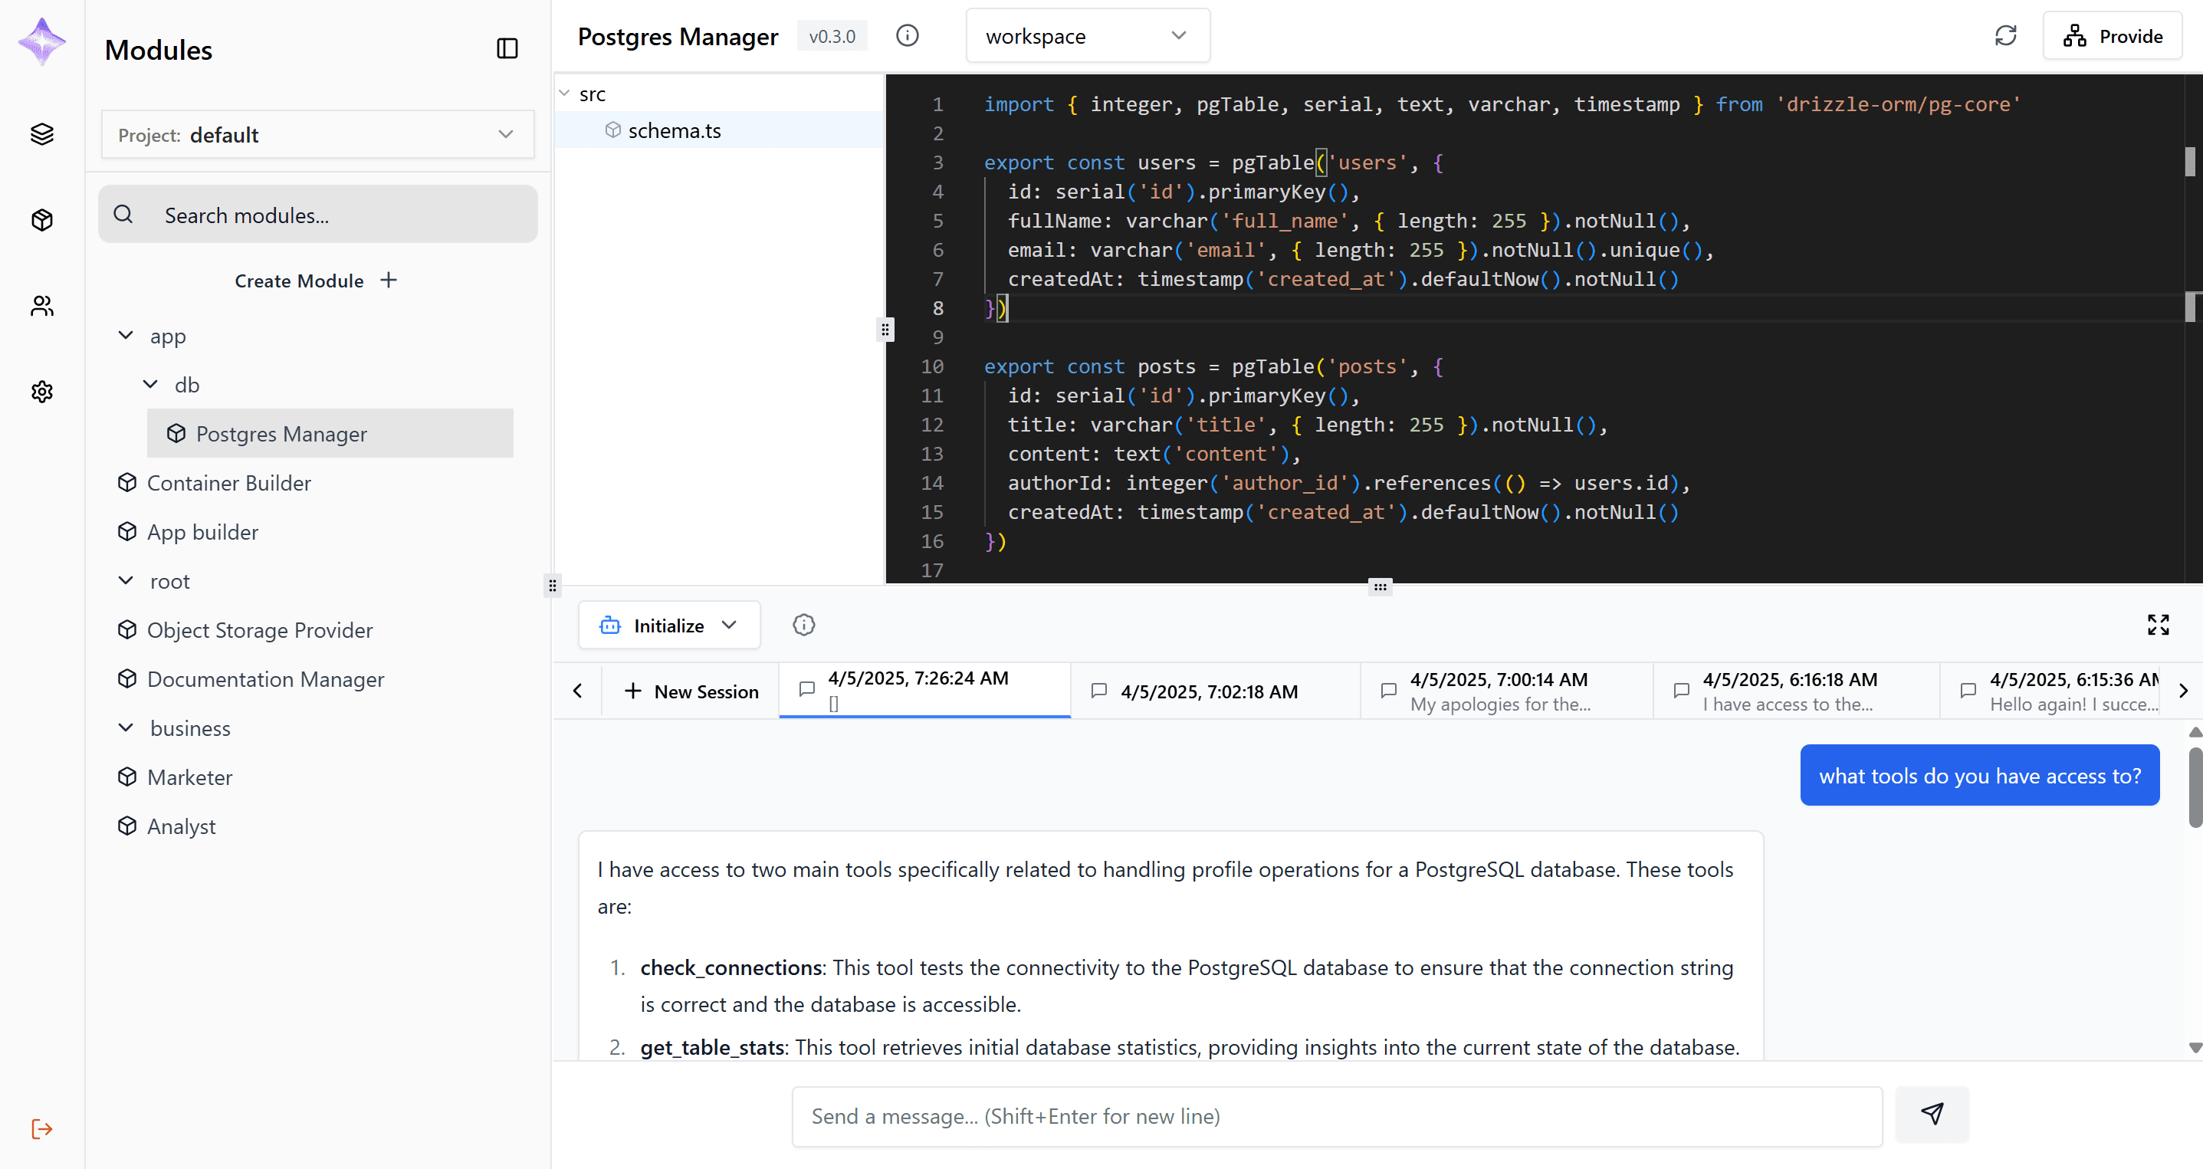Screen dimensions: 2203x1169
Task: Click the v0.3.0 version badge
Action: click(x=832, y=36)
